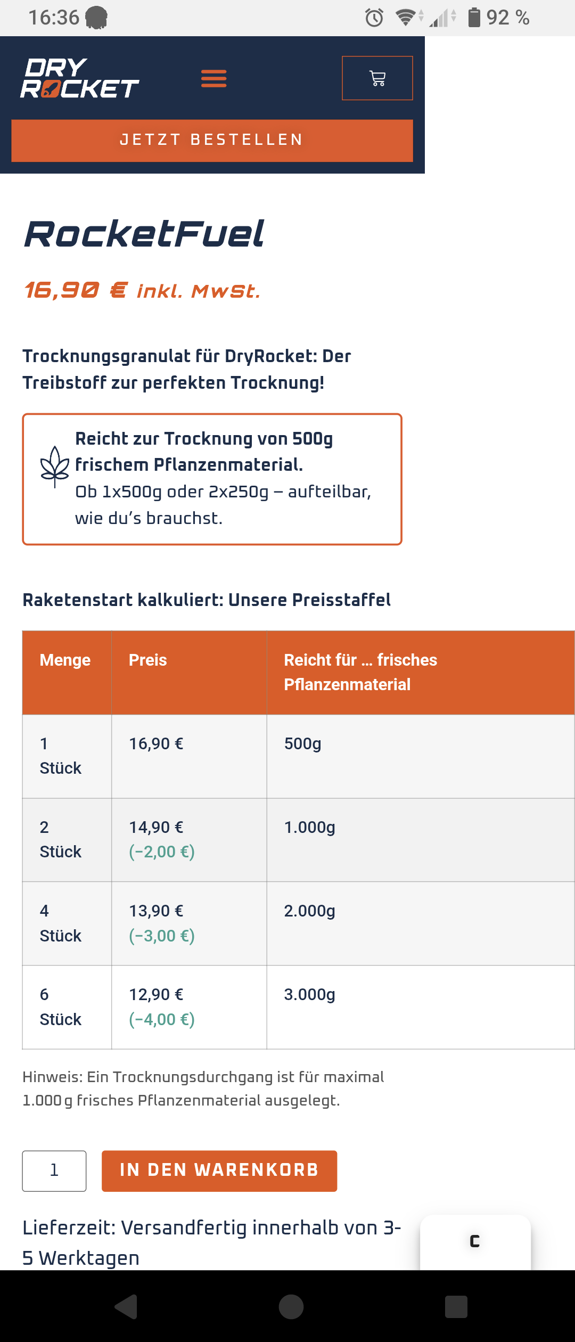The width and height of the screenshot is (575, 1342).
Task: Open the shopping cart
Action: 377,78
